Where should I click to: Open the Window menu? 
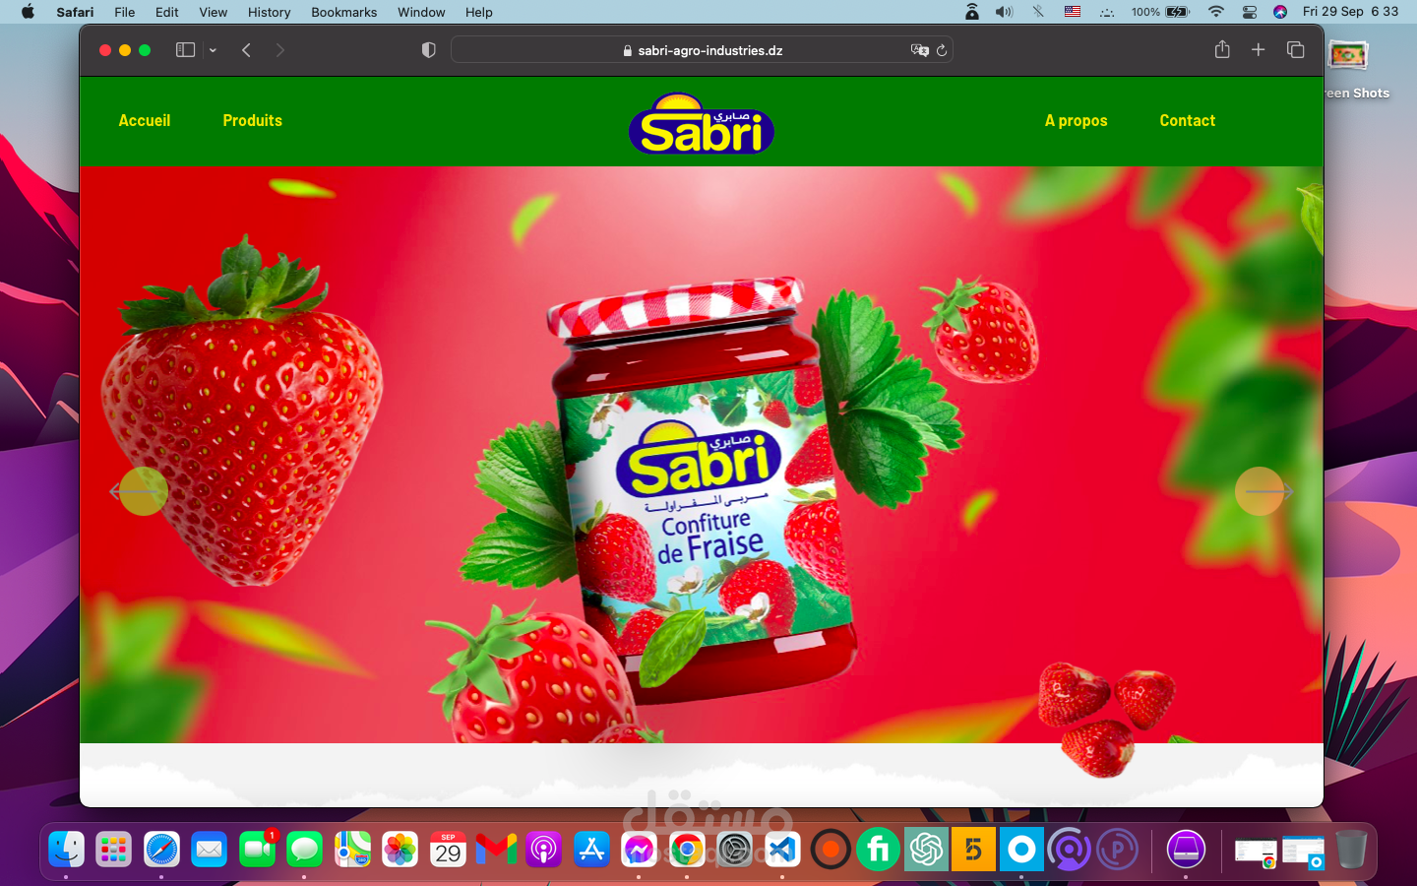pos(422,12)
